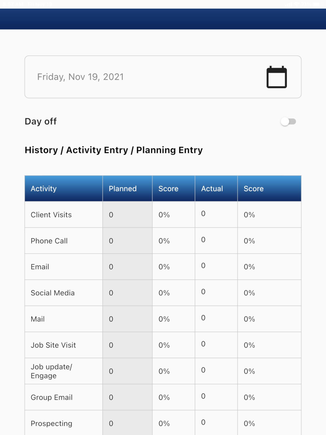Click the Planned field for Mail
The image size is (326, 435).
[x=127, y=319]
